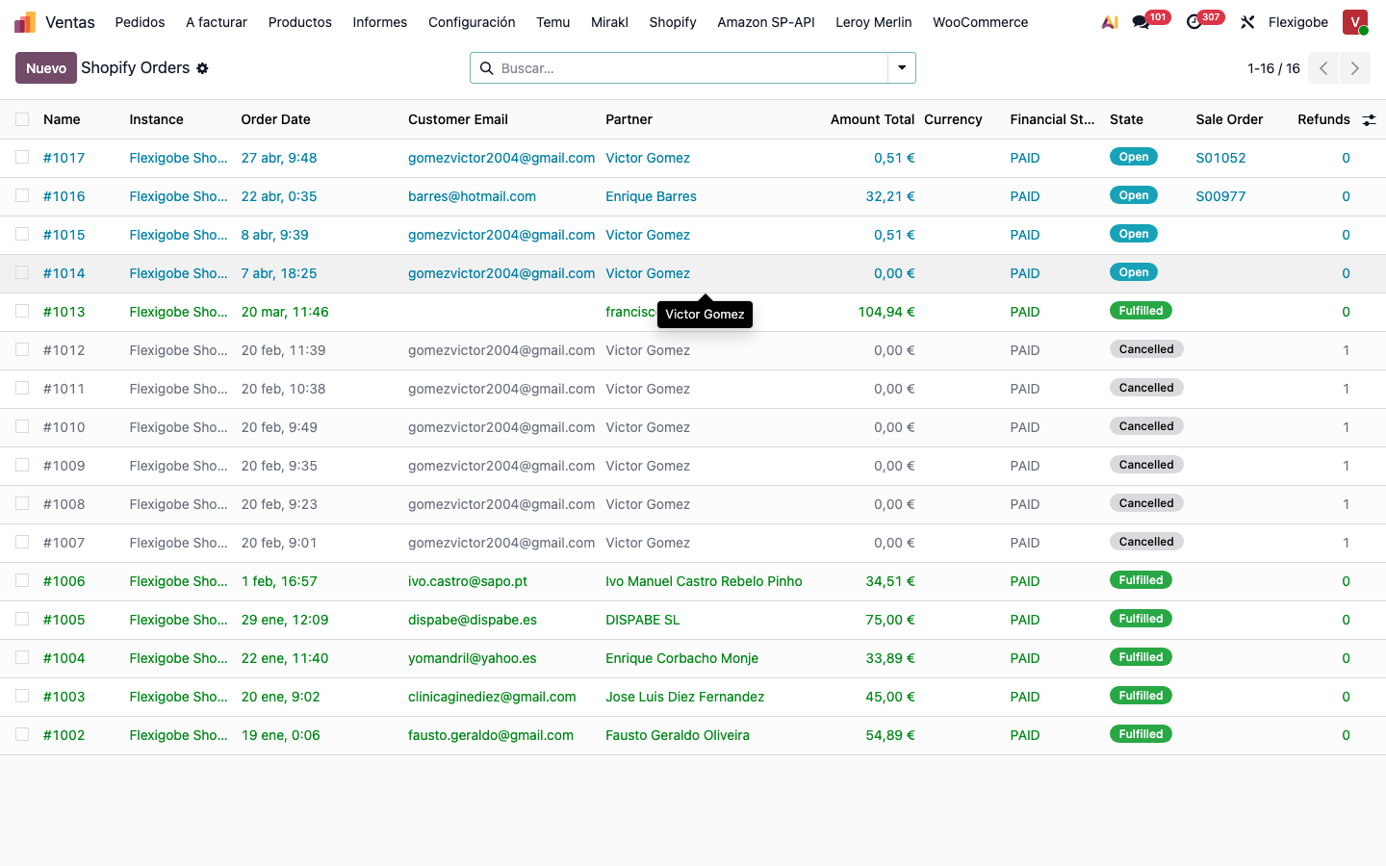
Task: Open the A facturar menu
Action: (217, 22)
